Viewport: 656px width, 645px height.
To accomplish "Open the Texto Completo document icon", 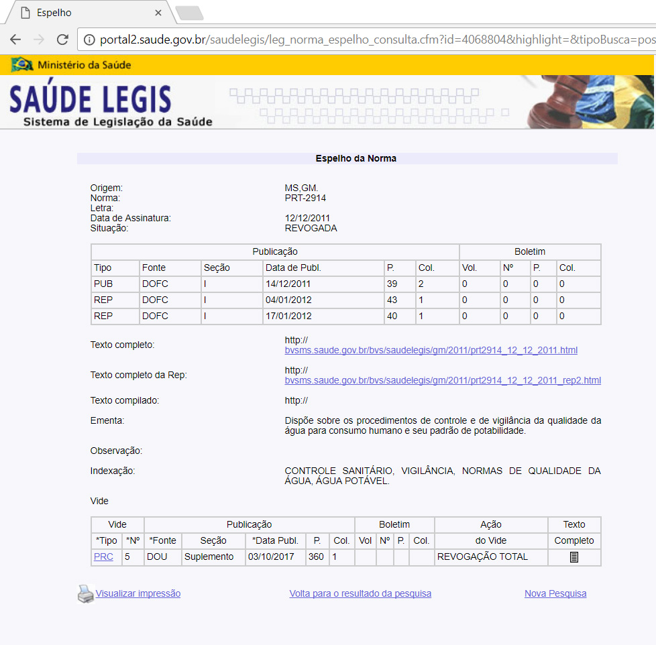I will pyautogui.click(x=573, y=557).
